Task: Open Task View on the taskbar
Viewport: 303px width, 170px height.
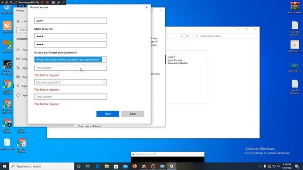Action: click(88, 166)
